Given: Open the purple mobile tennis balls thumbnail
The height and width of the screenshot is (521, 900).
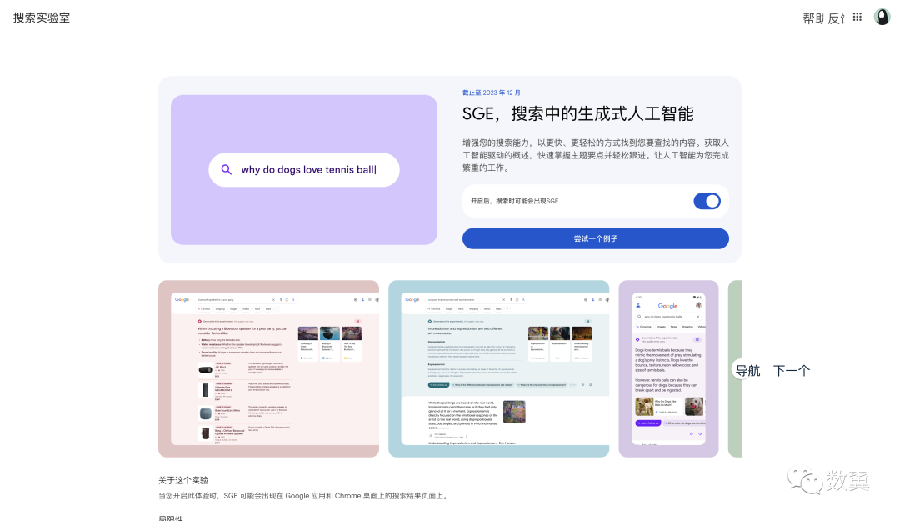Looking at the screenshot, I should pos(668,368).
